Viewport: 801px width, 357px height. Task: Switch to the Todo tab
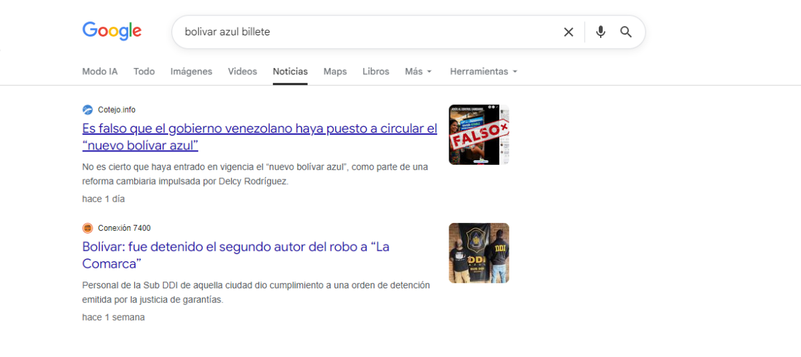pyautogui.click(x=144, y=71)
